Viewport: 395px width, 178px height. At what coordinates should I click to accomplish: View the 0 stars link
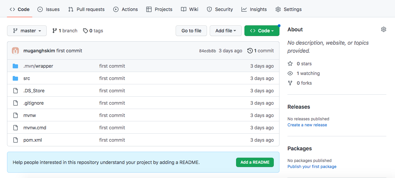(x=304, y=64)
